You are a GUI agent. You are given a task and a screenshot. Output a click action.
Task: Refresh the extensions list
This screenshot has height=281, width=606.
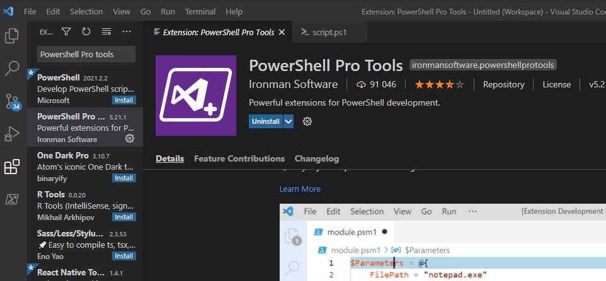pos(86,32)
